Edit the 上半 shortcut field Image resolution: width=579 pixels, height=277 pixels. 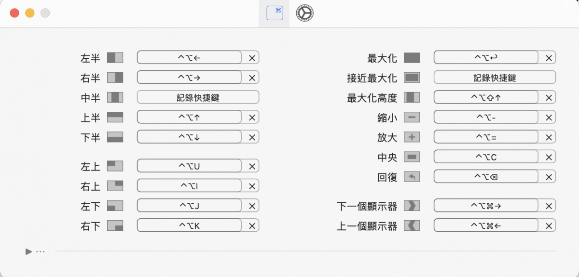click(x=189, y=117)
